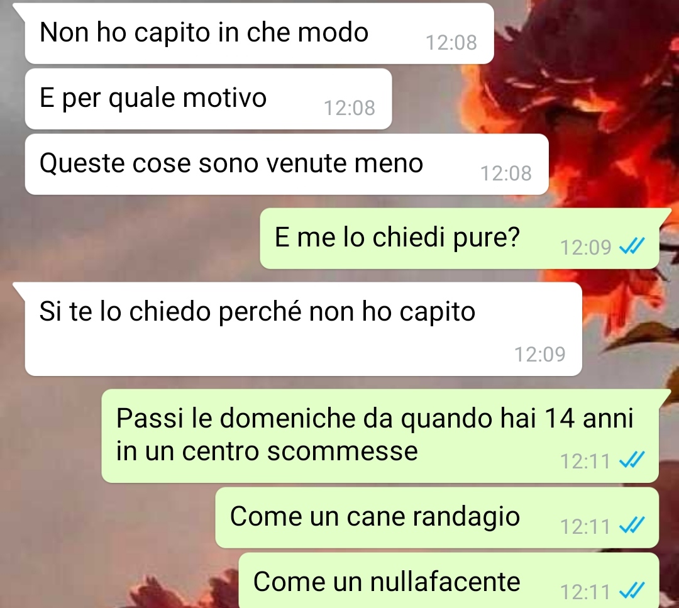This screenshot has height=608, width=679.
Task: Select the message 'E per quale motivo'
Action: tap(208, 99)
